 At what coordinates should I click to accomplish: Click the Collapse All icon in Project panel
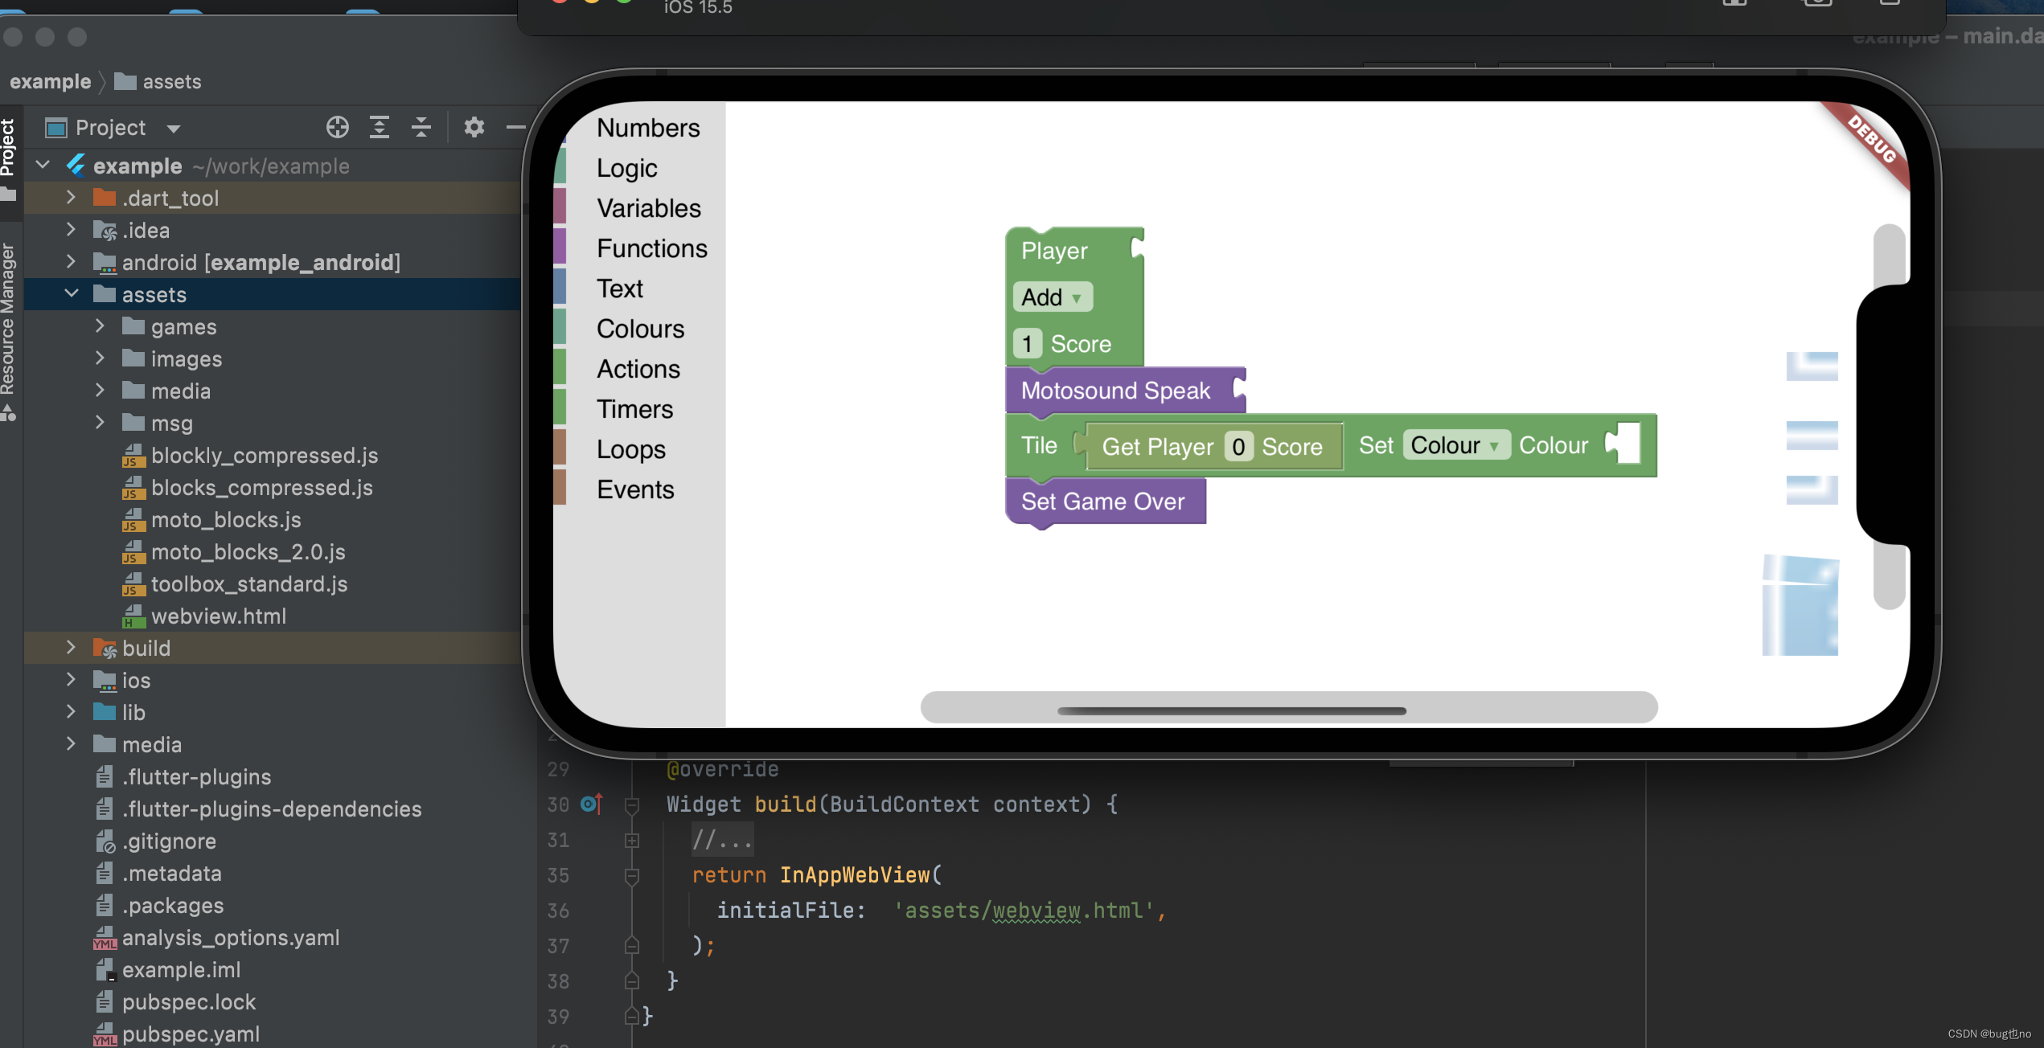point(421,127)
